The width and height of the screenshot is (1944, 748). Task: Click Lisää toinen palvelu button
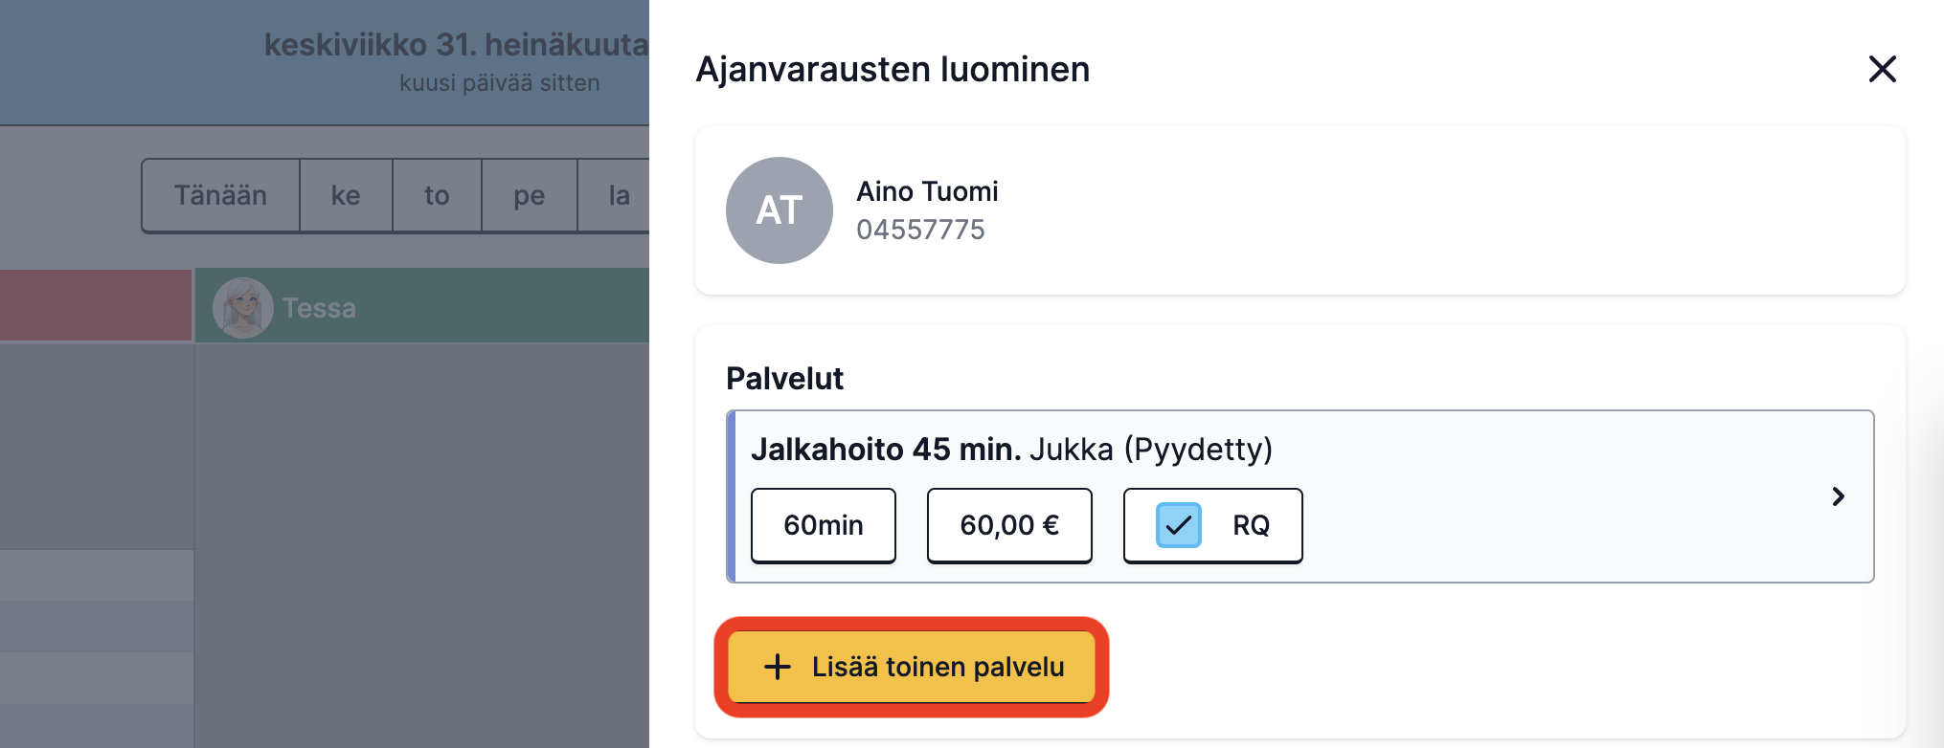[x=912, y=667]
